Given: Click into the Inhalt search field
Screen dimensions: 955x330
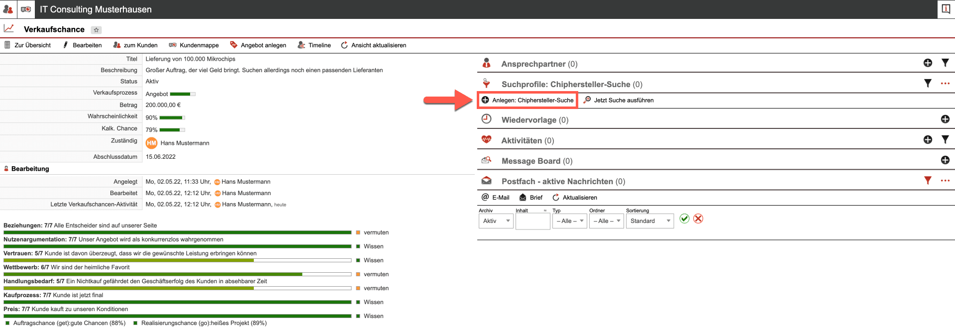Looking at the screenshot, I should coord(532,221).
